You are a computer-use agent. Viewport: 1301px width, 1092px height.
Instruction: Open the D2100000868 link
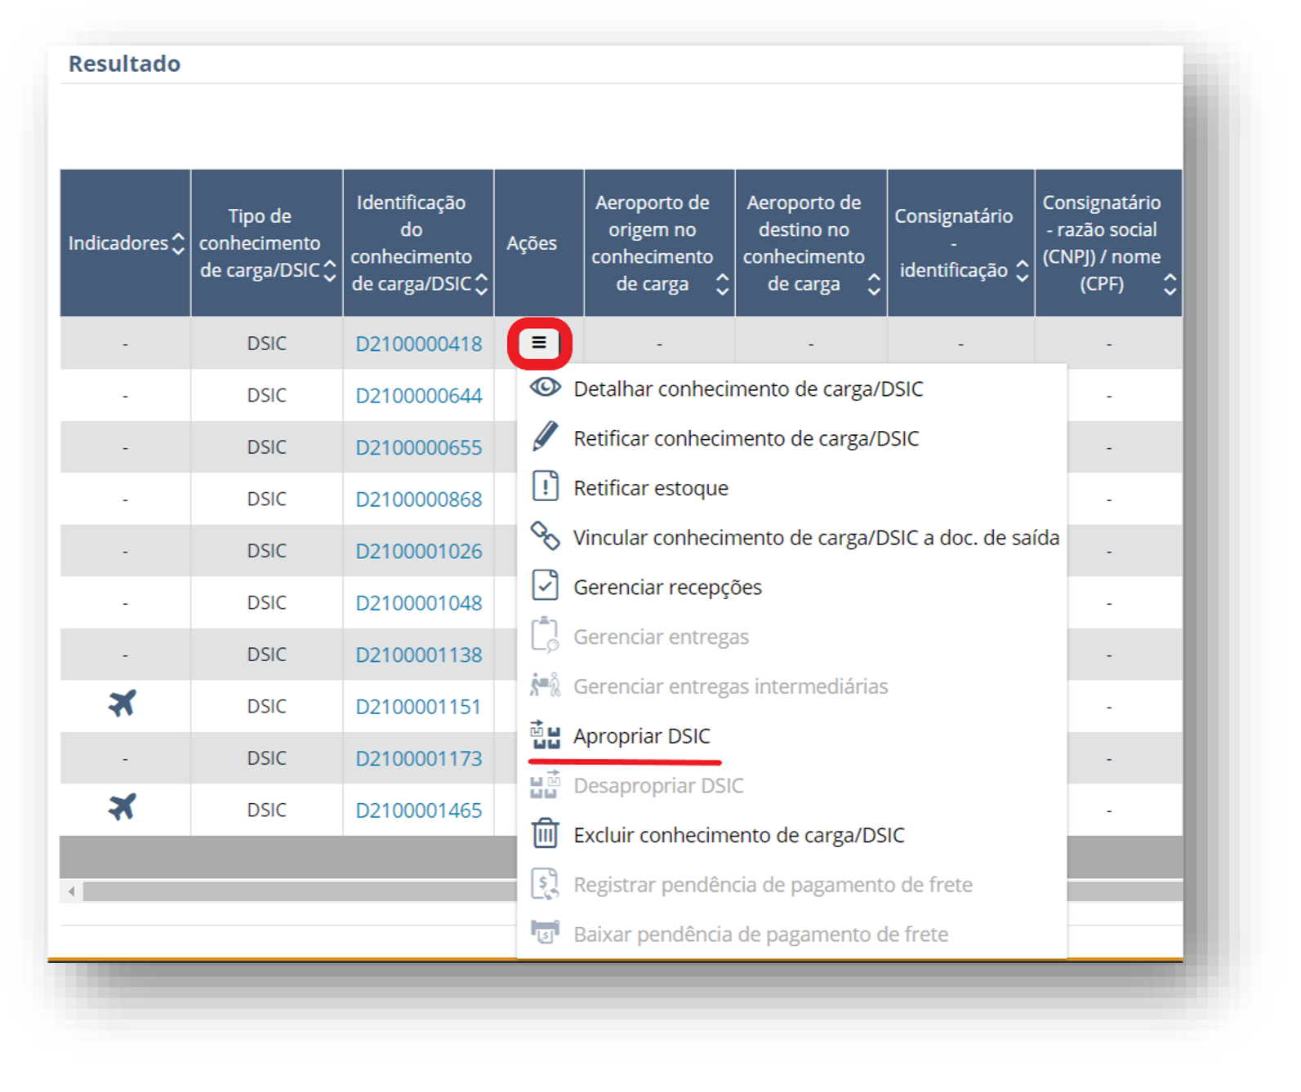click(x=419, y=499)
